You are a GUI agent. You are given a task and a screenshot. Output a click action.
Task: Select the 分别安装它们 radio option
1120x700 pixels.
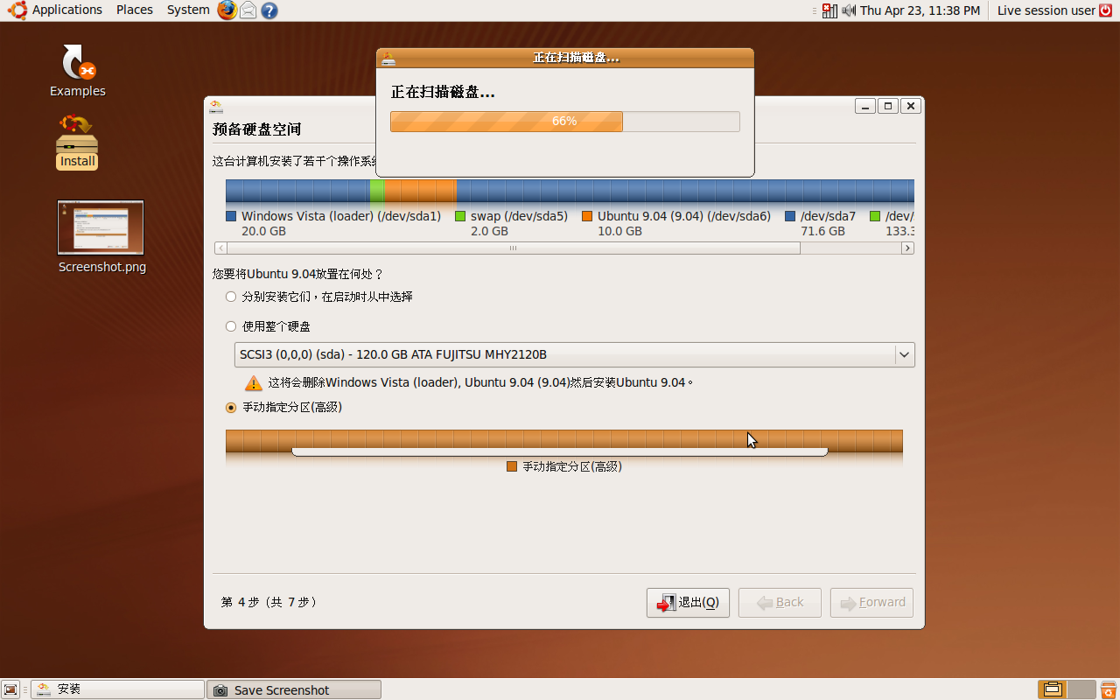231,297
